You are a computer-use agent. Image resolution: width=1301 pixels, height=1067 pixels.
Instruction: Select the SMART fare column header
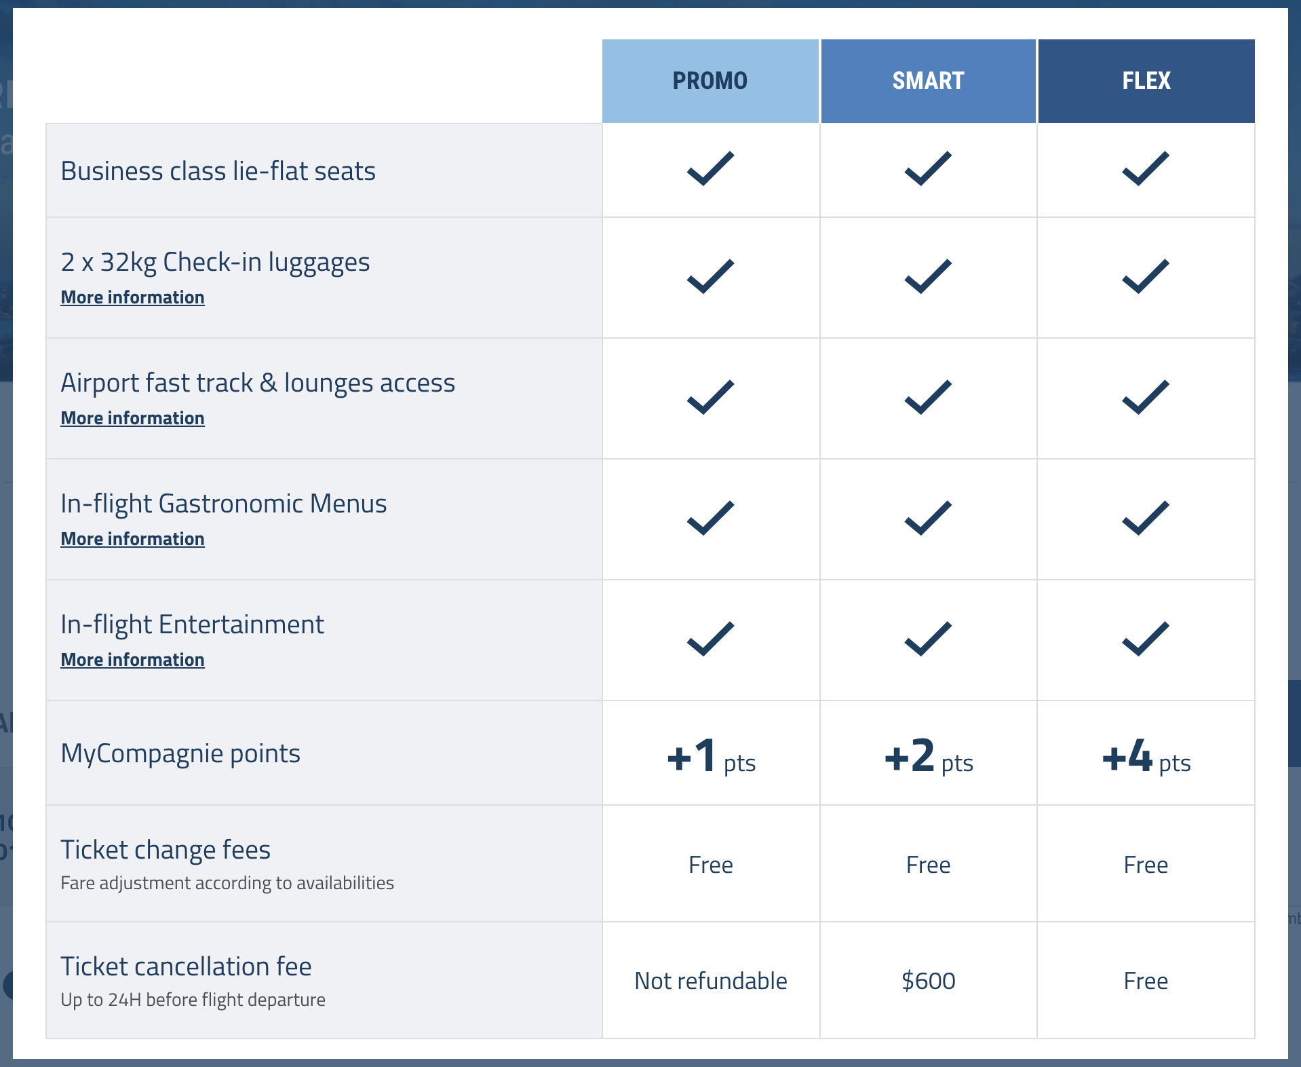point(927,81)
